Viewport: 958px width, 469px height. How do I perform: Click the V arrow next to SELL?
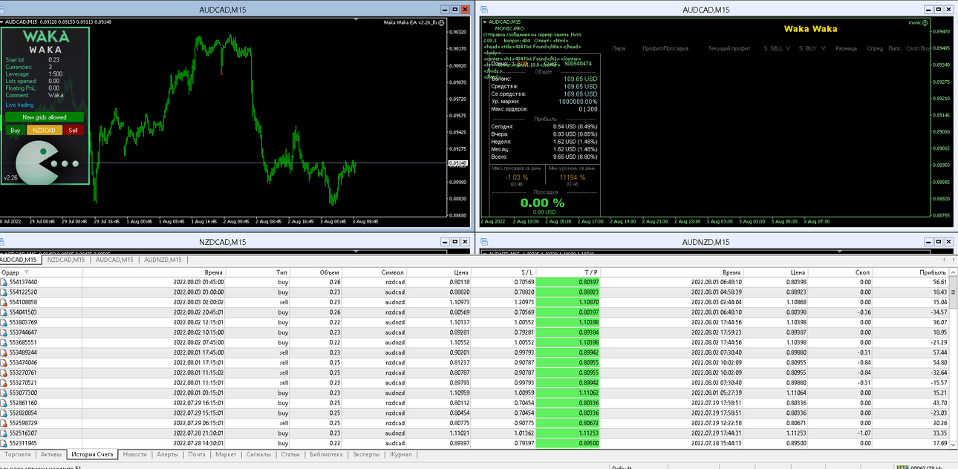point(787,48)
